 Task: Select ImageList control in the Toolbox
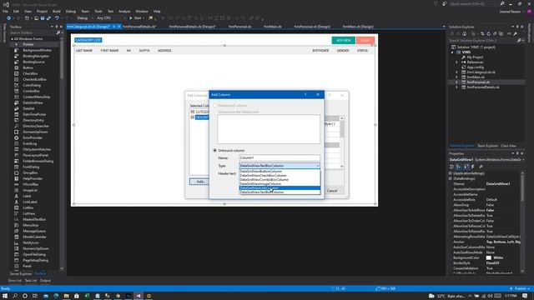(30, 190)
